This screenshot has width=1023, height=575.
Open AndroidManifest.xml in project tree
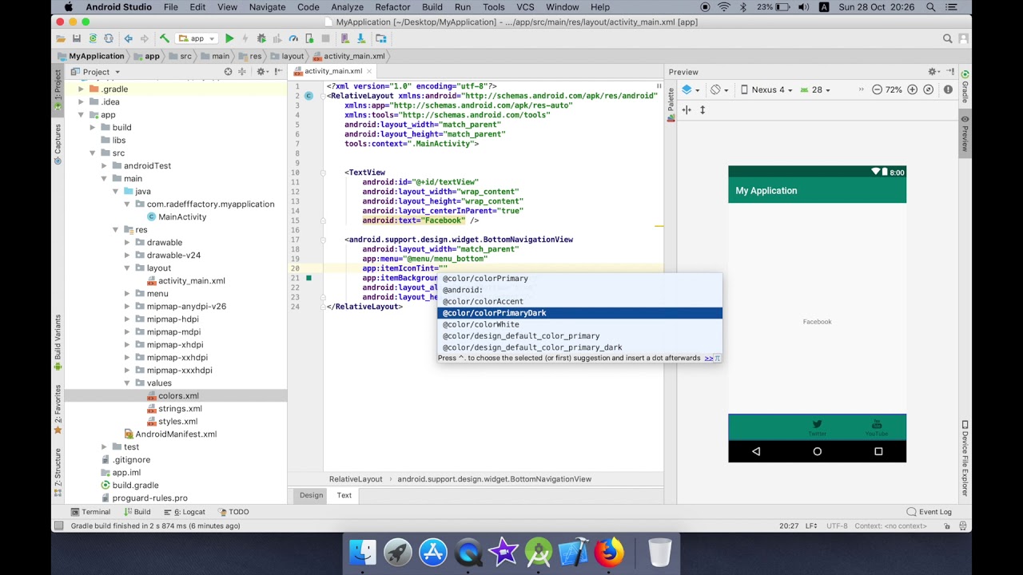coord(176,434)
